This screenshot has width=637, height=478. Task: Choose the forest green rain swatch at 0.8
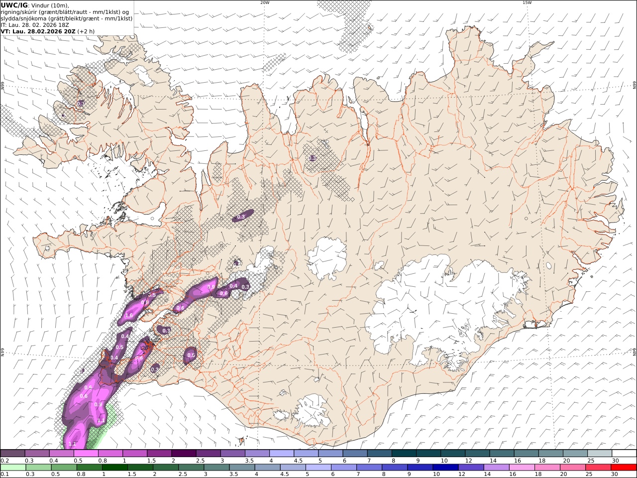tap(89, 467)
